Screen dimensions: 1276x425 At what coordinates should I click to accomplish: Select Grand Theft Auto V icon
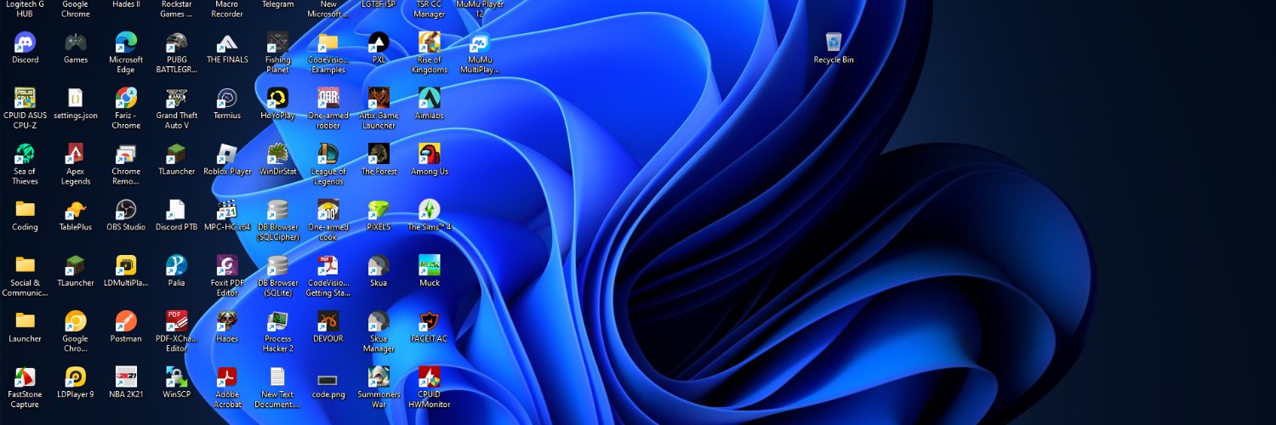(x=176, y=98)
